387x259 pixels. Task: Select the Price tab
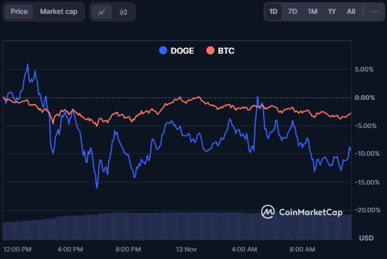click(x=19, y=12)
